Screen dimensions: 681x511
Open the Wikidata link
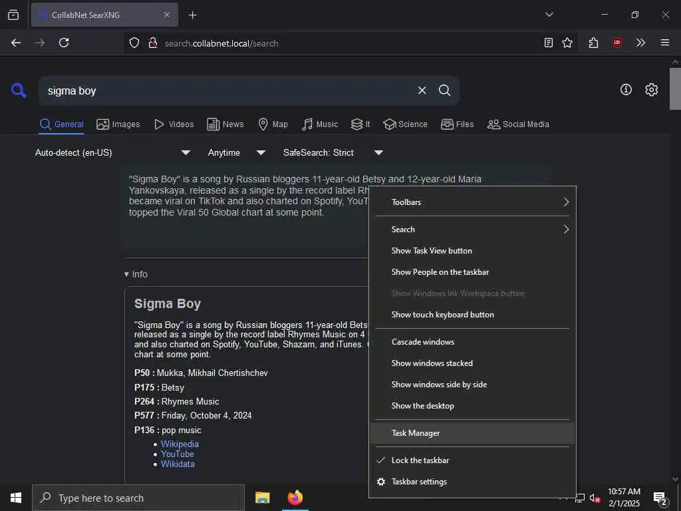178,464
